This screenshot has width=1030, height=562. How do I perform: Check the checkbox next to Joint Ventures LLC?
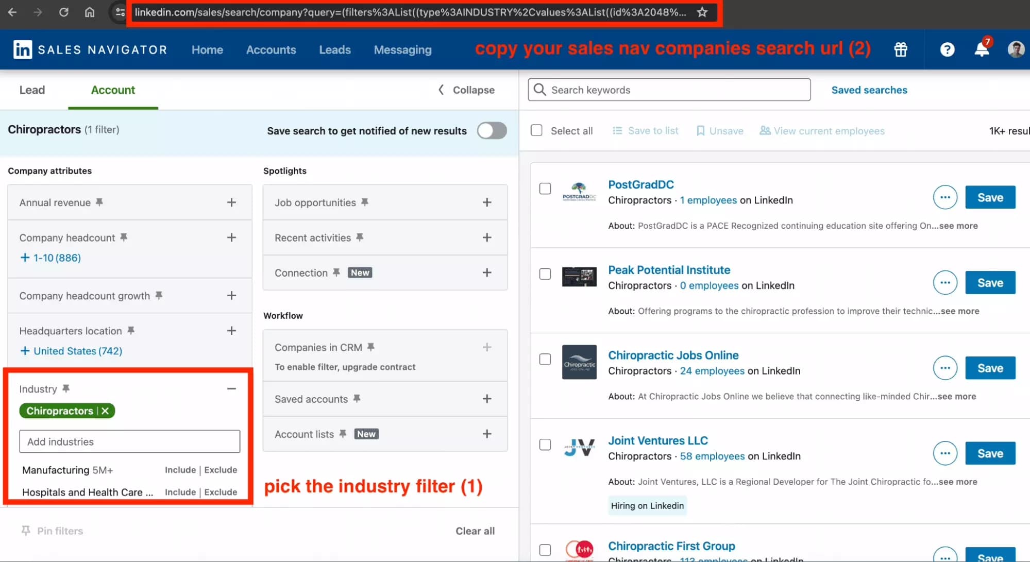(x=545, y=445)
